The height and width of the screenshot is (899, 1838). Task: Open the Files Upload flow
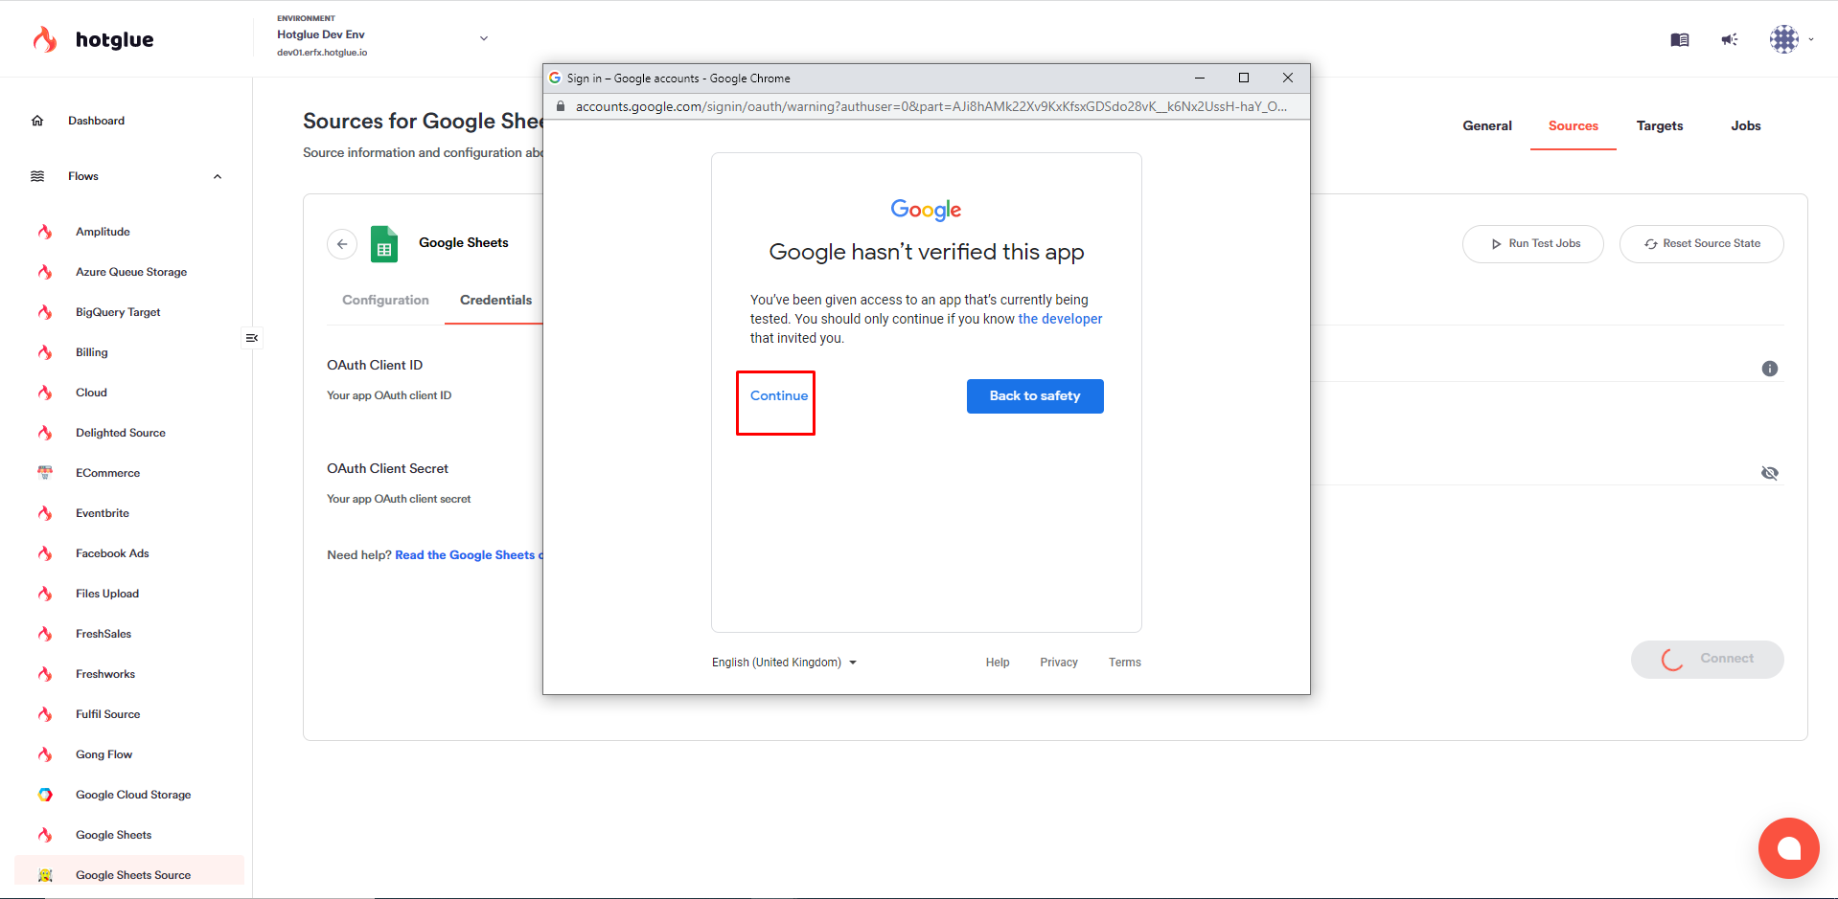point(107,594)
